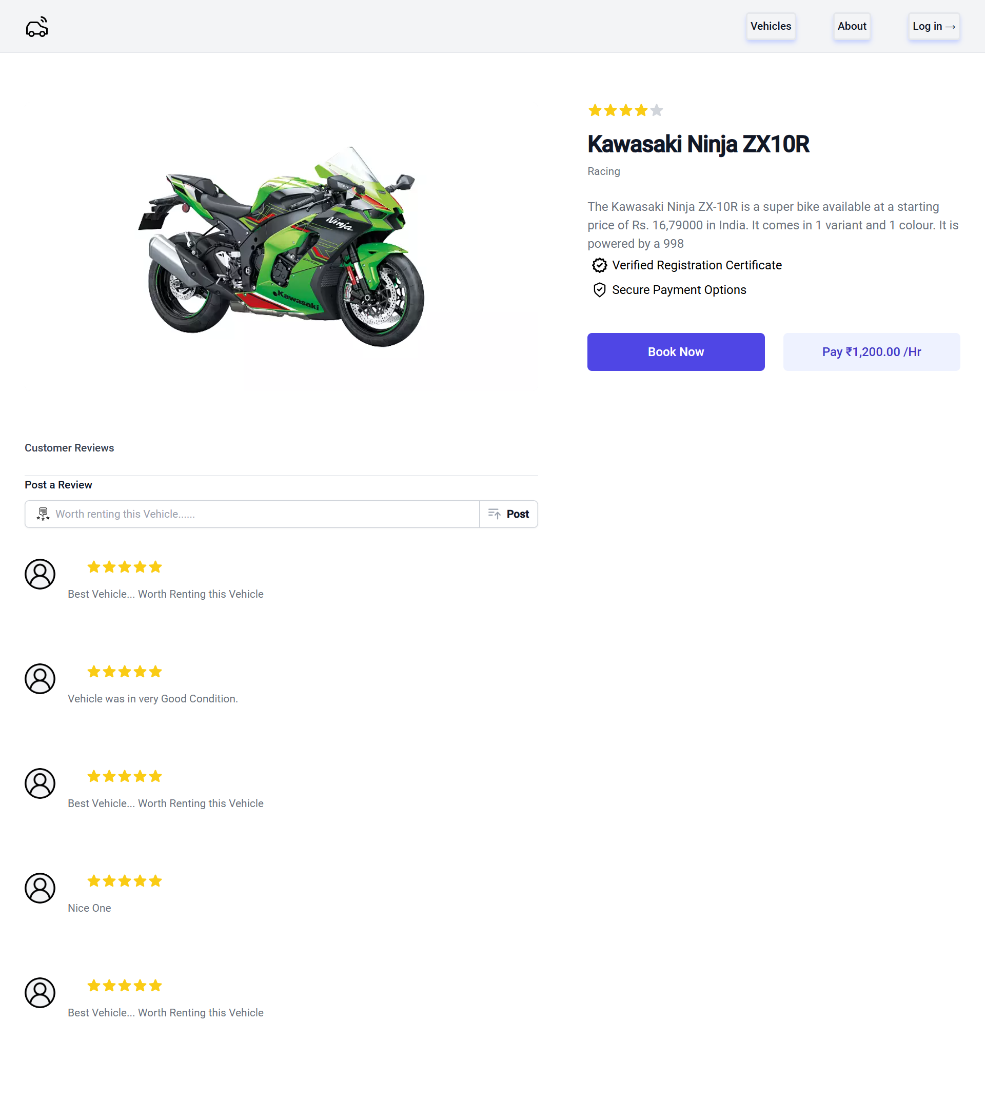
Task: Click the avatar beside 'Vehicle was in very Good Condition'
Action: [x=40, y=679]
